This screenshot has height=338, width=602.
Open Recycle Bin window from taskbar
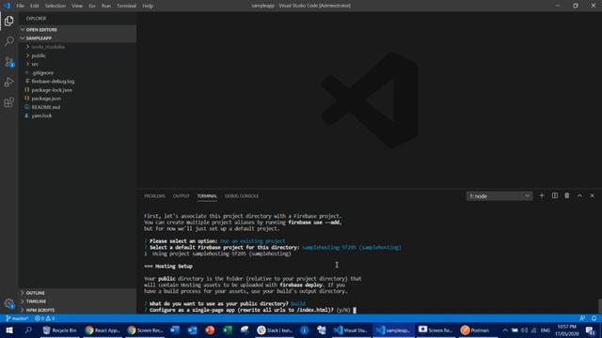(x=59, y=330)
